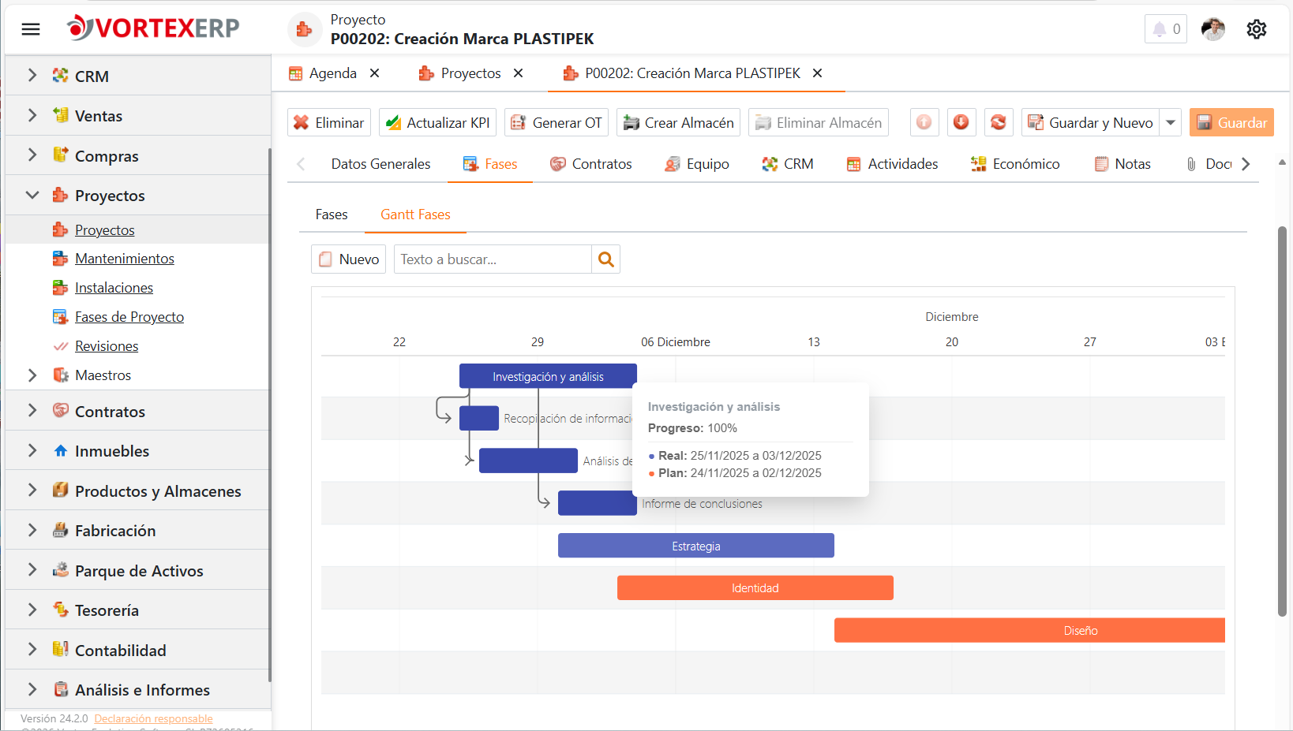Screen dimensions: 1293x731
Task: Click the red down-arrow toolbar icon
Action: tap(961, 122)
